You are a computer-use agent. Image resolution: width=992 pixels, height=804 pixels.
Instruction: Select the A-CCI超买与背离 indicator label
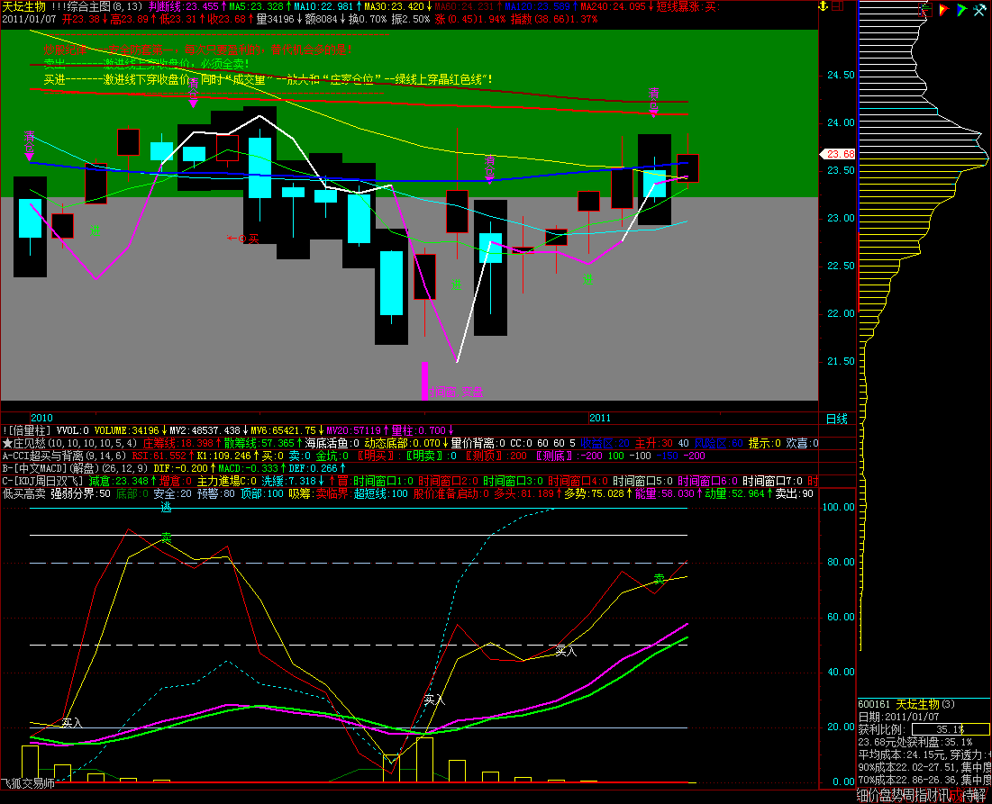pyautogui.click(x=42, y=456)
